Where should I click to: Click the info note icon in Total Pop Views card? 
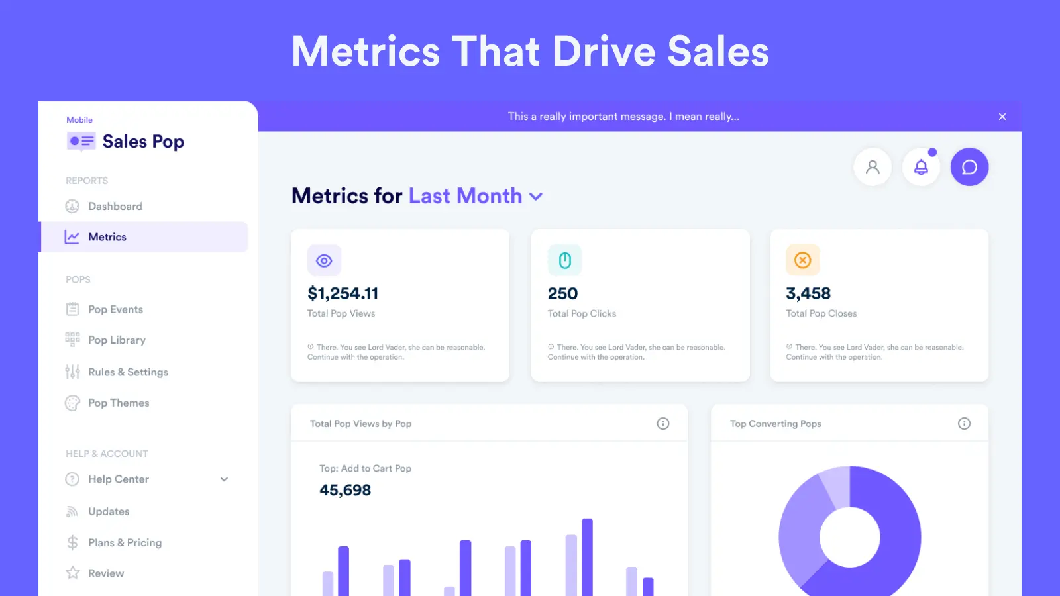click(310, 346)
